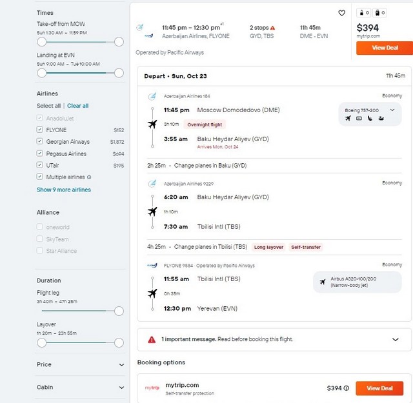Click the red alert icon in important message
The height and width of the screenshot is (403, 413).
(152, 339)
